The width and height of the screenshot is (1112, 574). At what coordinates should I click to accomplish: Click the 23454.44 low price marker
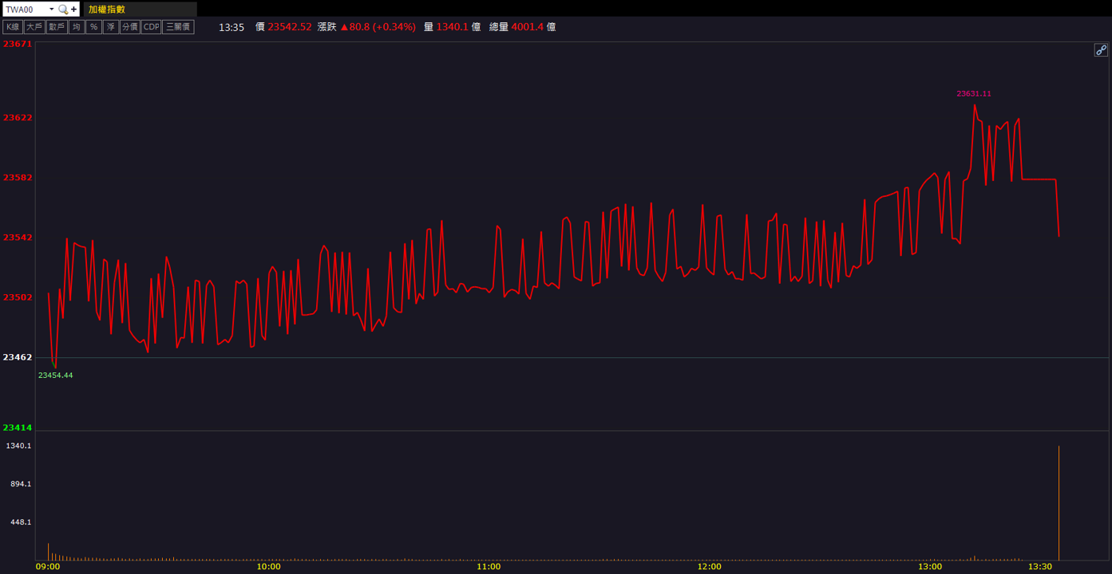pos(55,375)
